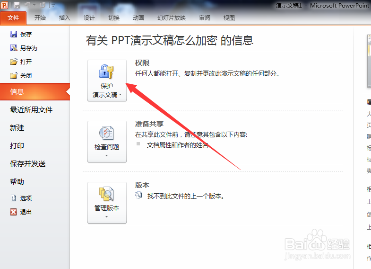The image size is (371, 269).
Task: Click the red Exit icon
Action: (x=14, y=212)
